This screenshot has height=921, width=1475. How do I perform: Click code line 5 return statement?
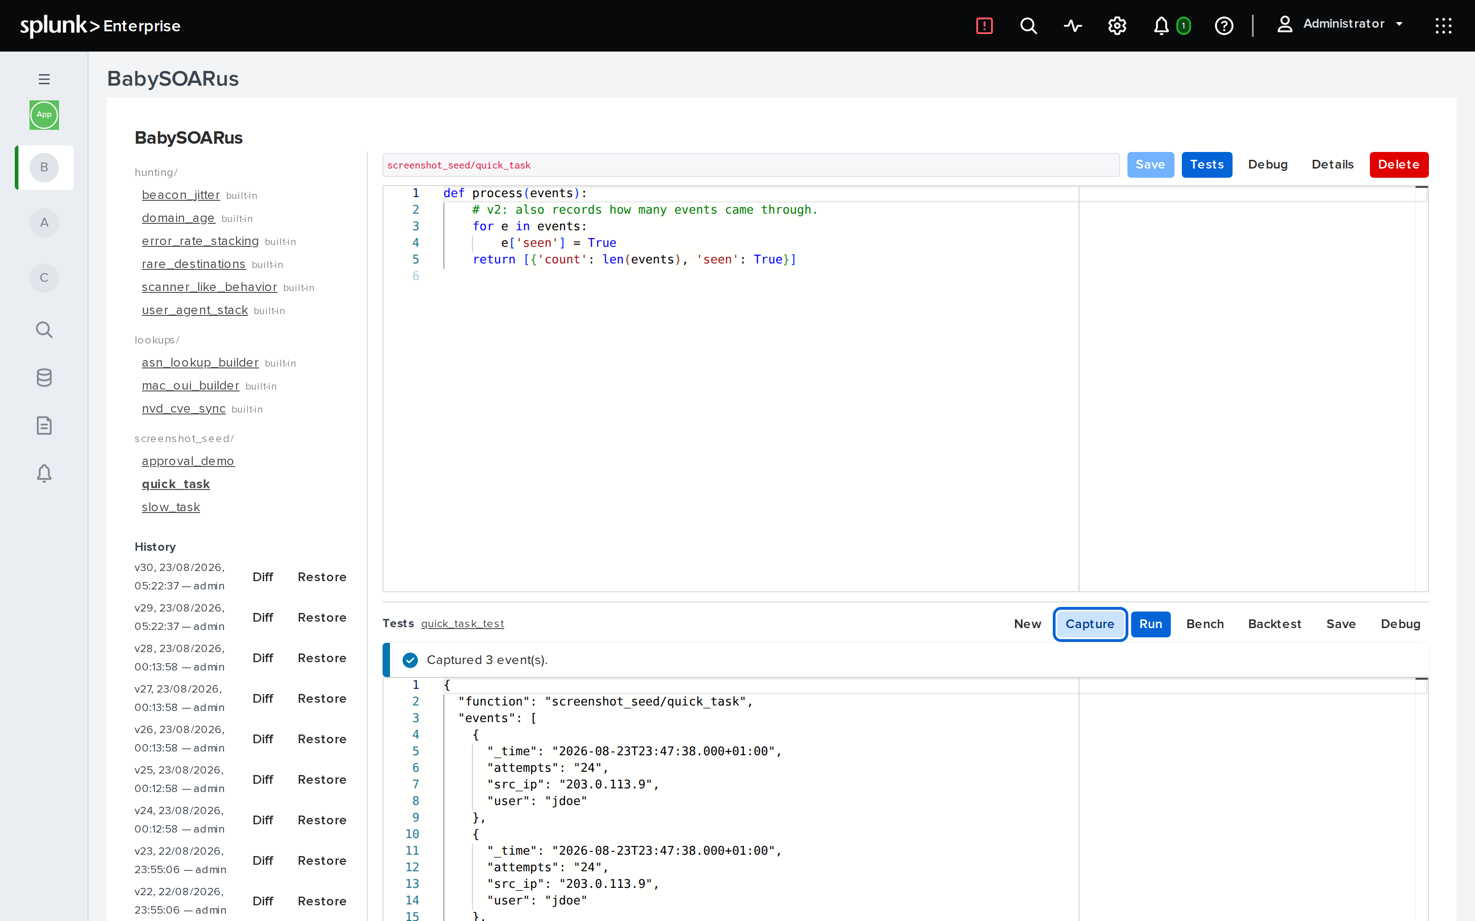[635, 259]
